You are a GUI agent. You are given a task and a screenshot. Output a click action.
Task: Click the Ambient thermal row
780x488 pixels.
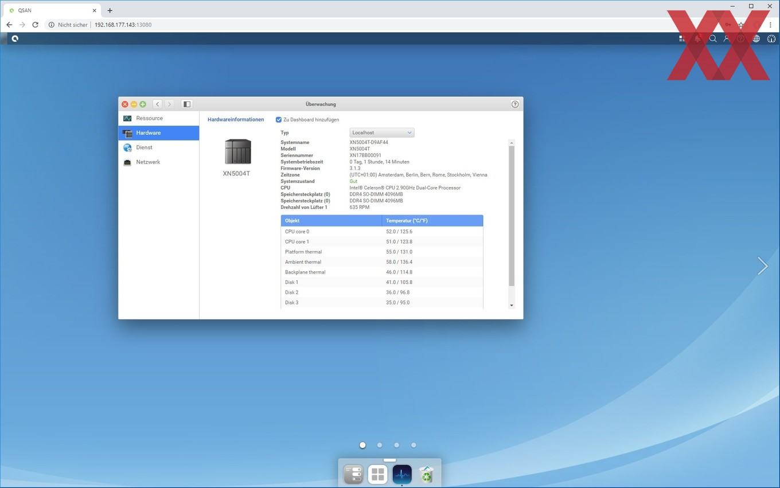pos(382,262)
